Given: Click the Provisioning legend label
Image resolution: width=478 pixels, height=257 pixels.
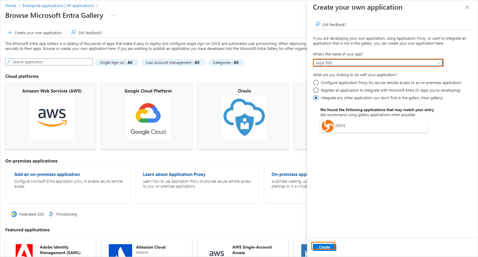Looking at the screenshot, I should (66, 214).
